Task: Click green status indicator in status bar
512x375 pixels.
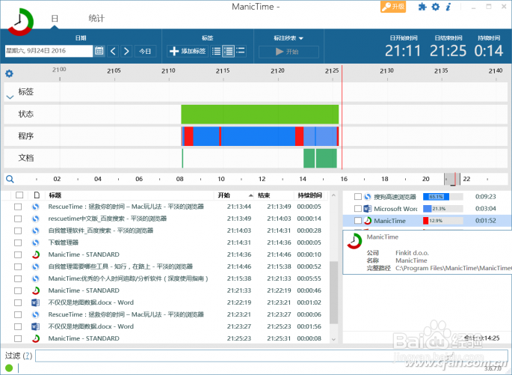Action: [9, 368]
